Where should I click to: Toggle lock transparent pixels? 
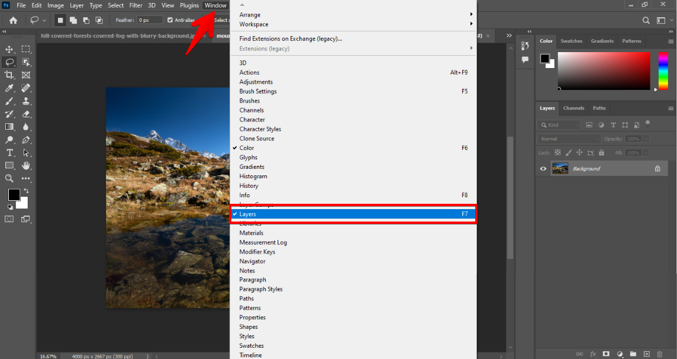tap(557, 152)
